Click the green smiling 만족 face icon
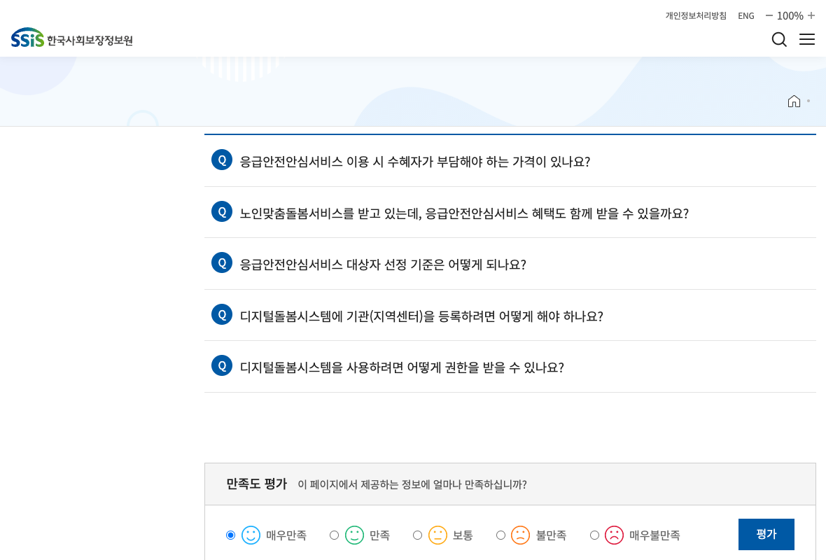 pos(354,535)
